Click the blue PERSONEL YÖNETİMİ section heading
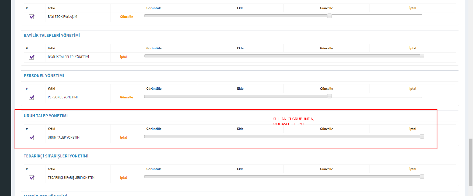This screenshot has width=473, height=196. 44,76
